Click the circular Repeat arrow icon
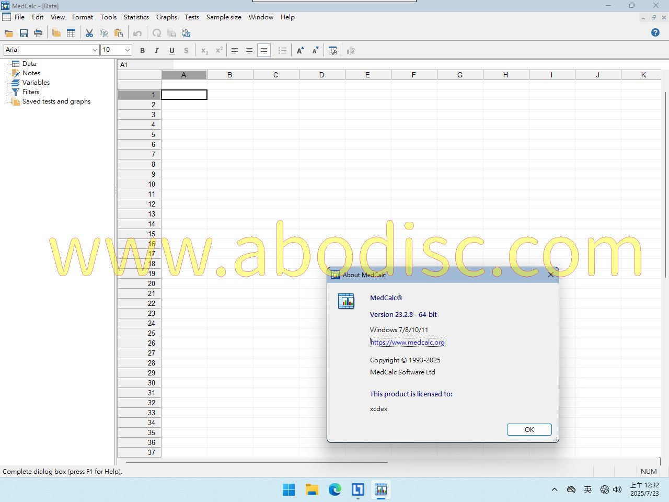669x502 pixels. (x=157, y=33)
